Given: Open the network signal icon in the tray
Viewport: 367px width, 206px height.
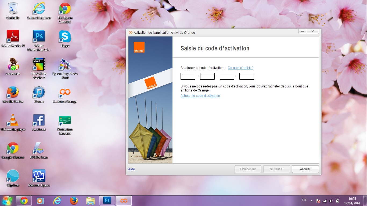Looking at the screenshot, I should [x=325, y=201].
